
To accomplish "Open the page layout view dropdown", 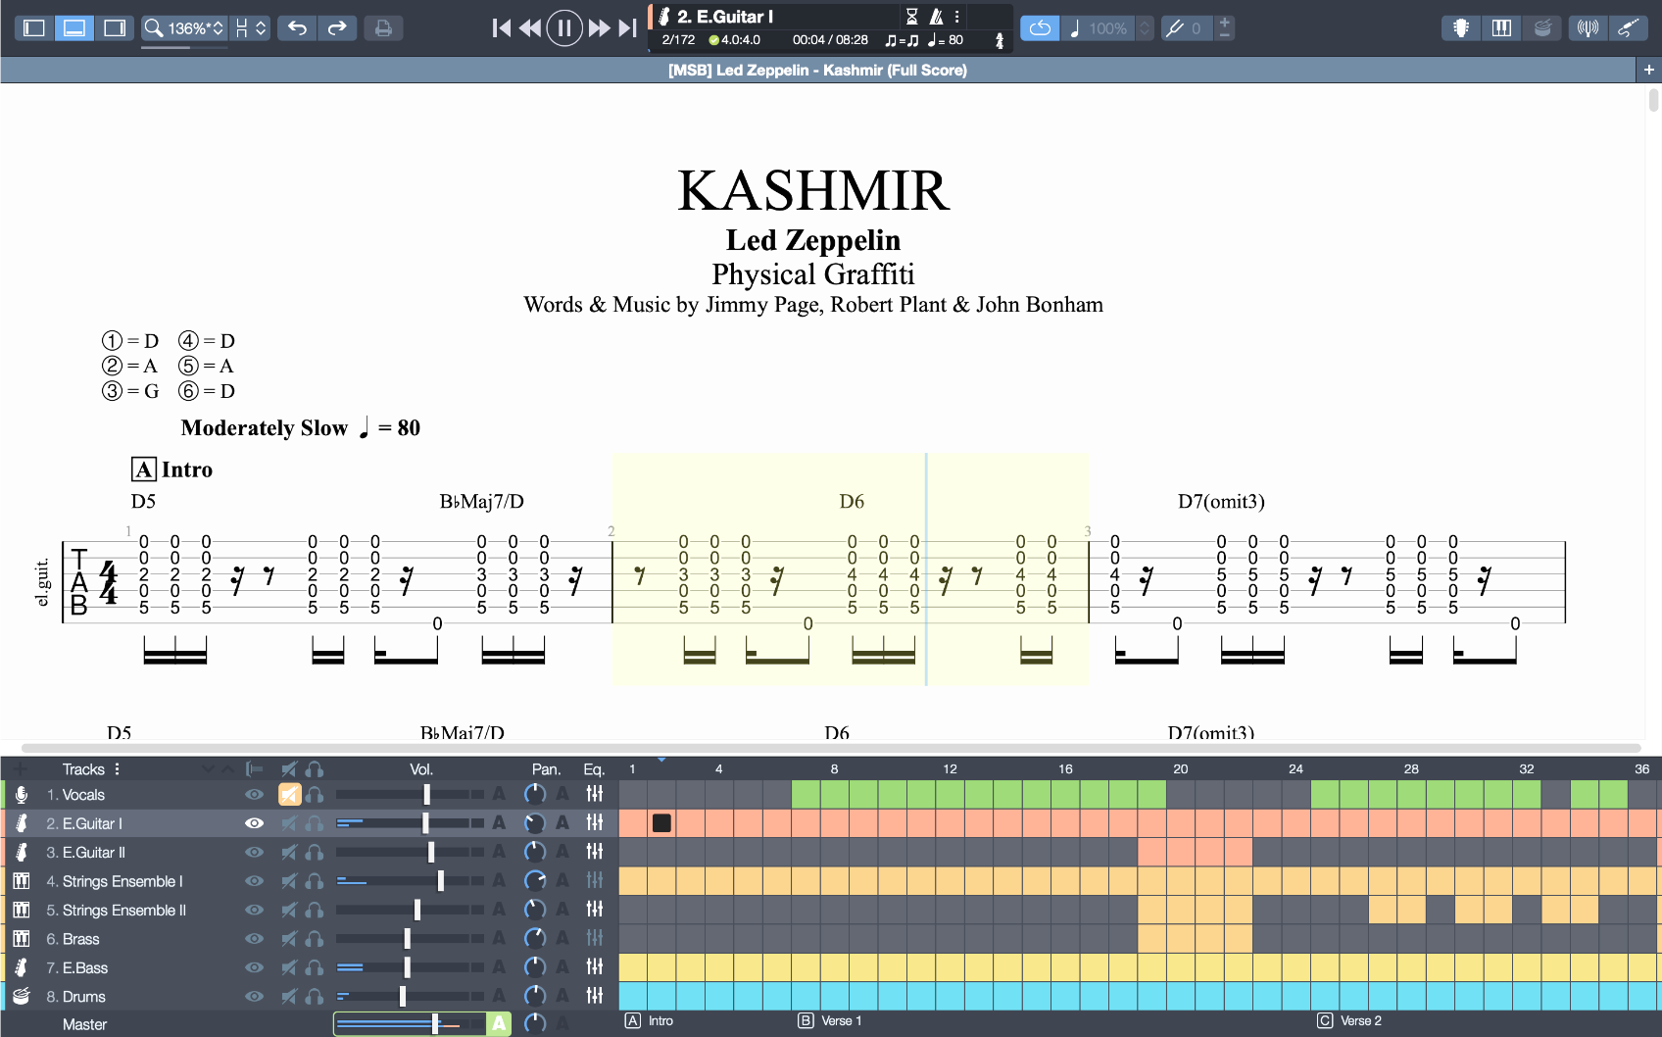I will [251, 28].
